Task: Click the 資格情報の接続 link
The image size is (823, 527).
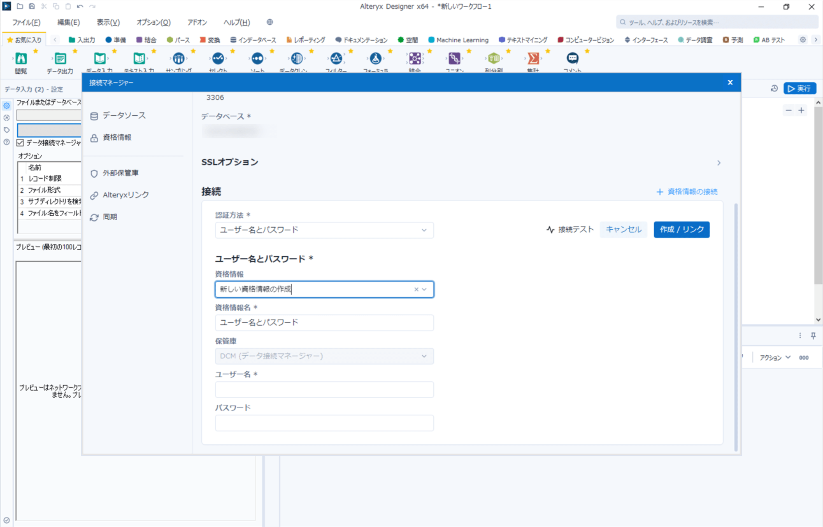Action: pos(687,192)
